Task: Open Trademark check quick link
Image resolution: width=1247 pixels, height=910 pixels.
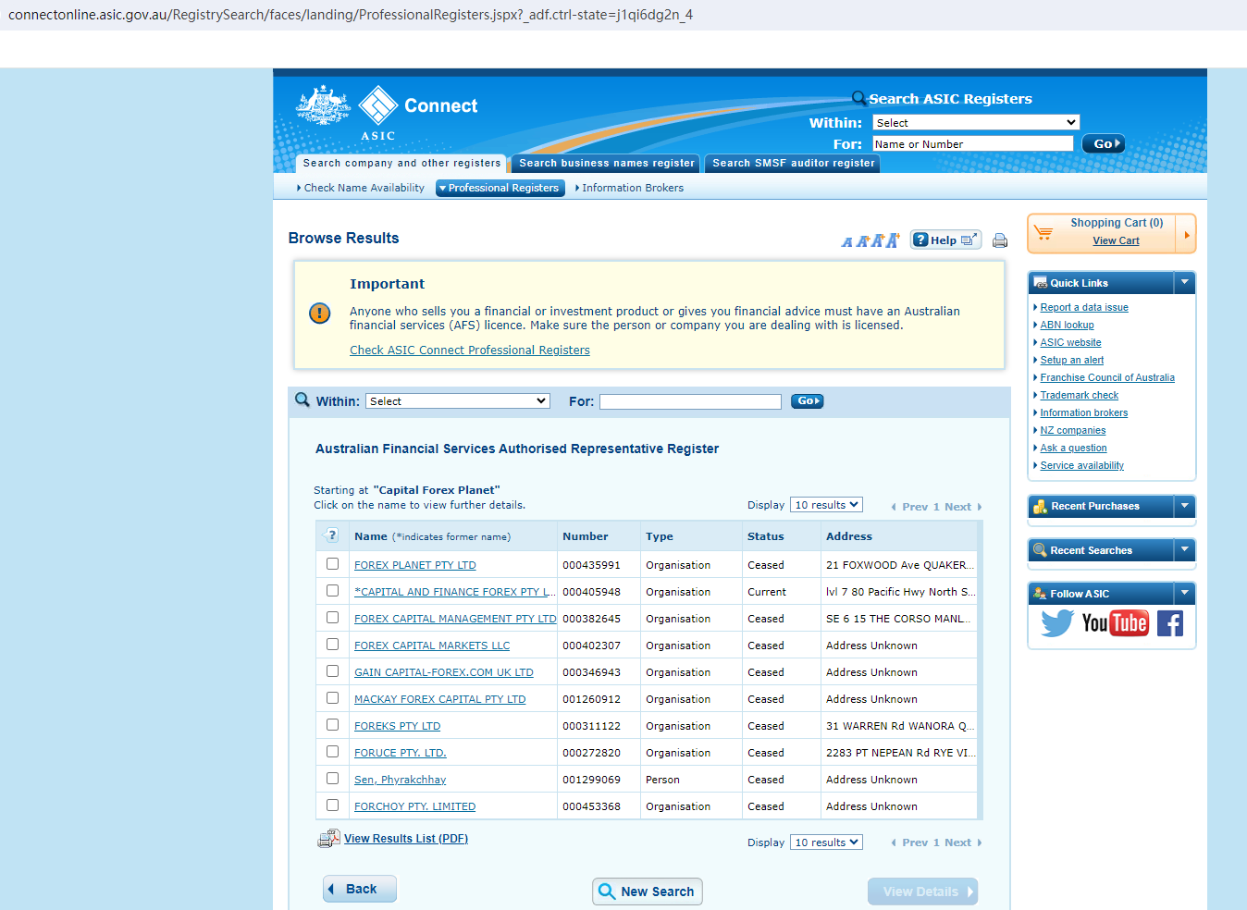Action: tap(1079, 395)
